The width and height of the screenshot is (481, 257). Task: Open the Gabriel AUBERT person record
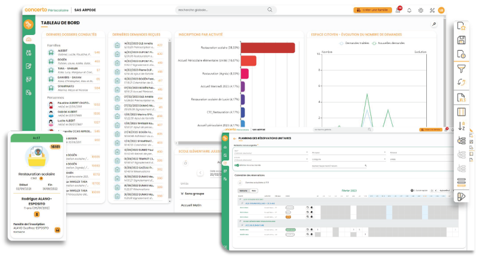[73, 114]
